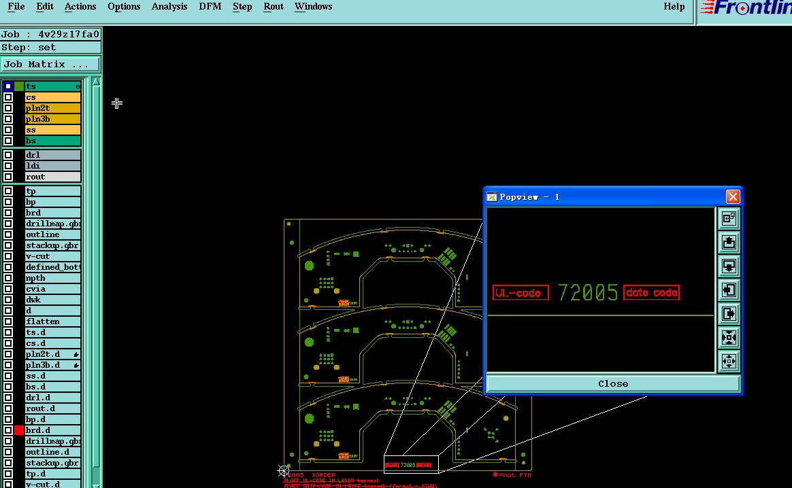Zoom in the Popview using inward arrows icon
This screenshot has width=792, height=488.
coord(728,337)
